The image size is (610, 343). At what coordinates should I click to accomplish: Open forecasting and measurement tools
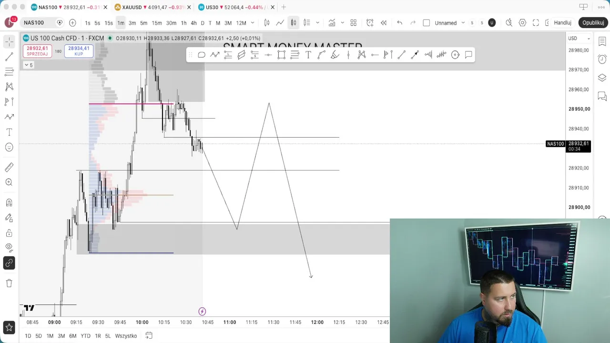[x=9, y=102]
